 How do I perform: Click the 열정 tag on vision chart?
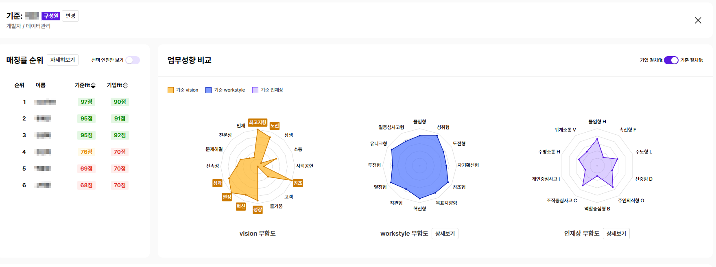[227, 197]
